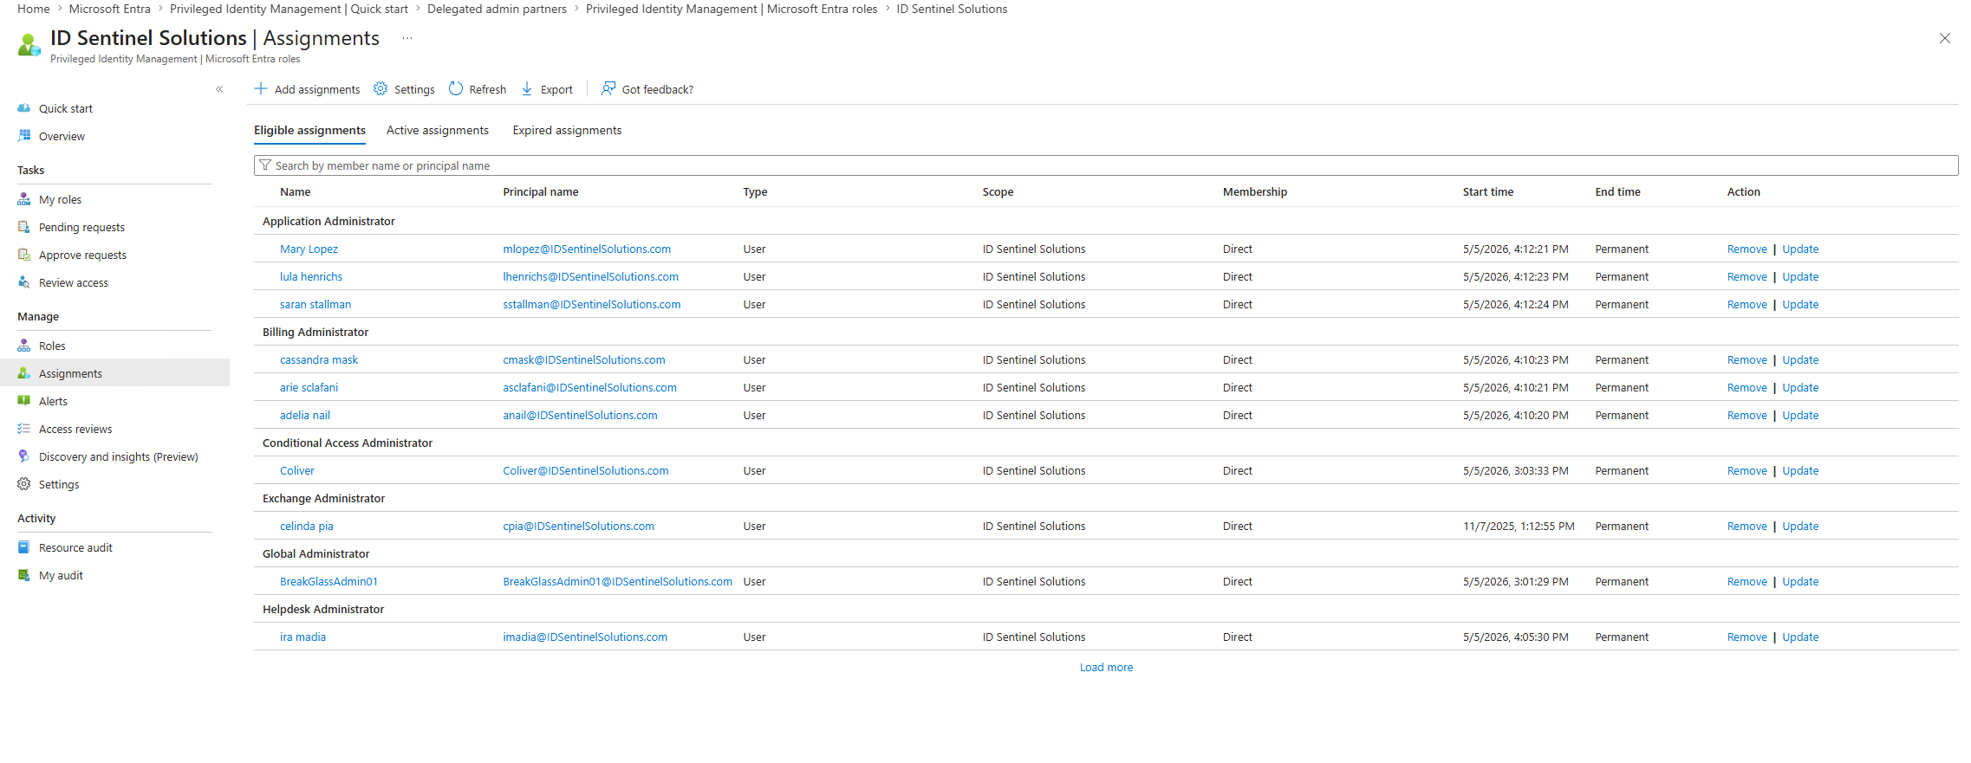Open Coliver user link

click(x=297, y=471)
